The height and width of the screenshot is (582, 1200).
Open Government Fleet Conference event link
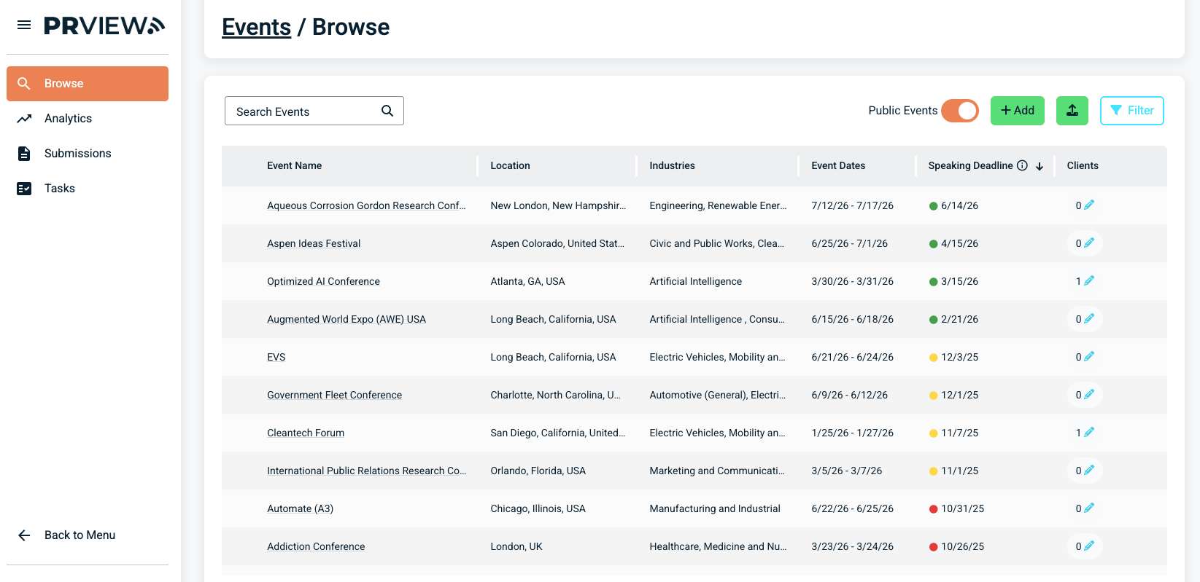click(334, 395)
